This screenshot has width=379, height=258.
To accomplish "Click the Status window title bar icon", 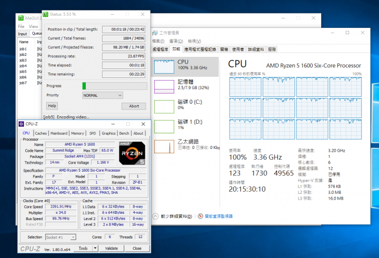I will pos(45,15).
